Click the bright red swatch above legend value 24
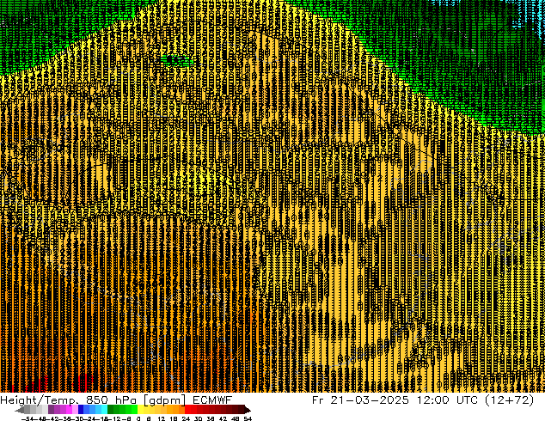This screenshot has height=421, width=545. (187, 410)
